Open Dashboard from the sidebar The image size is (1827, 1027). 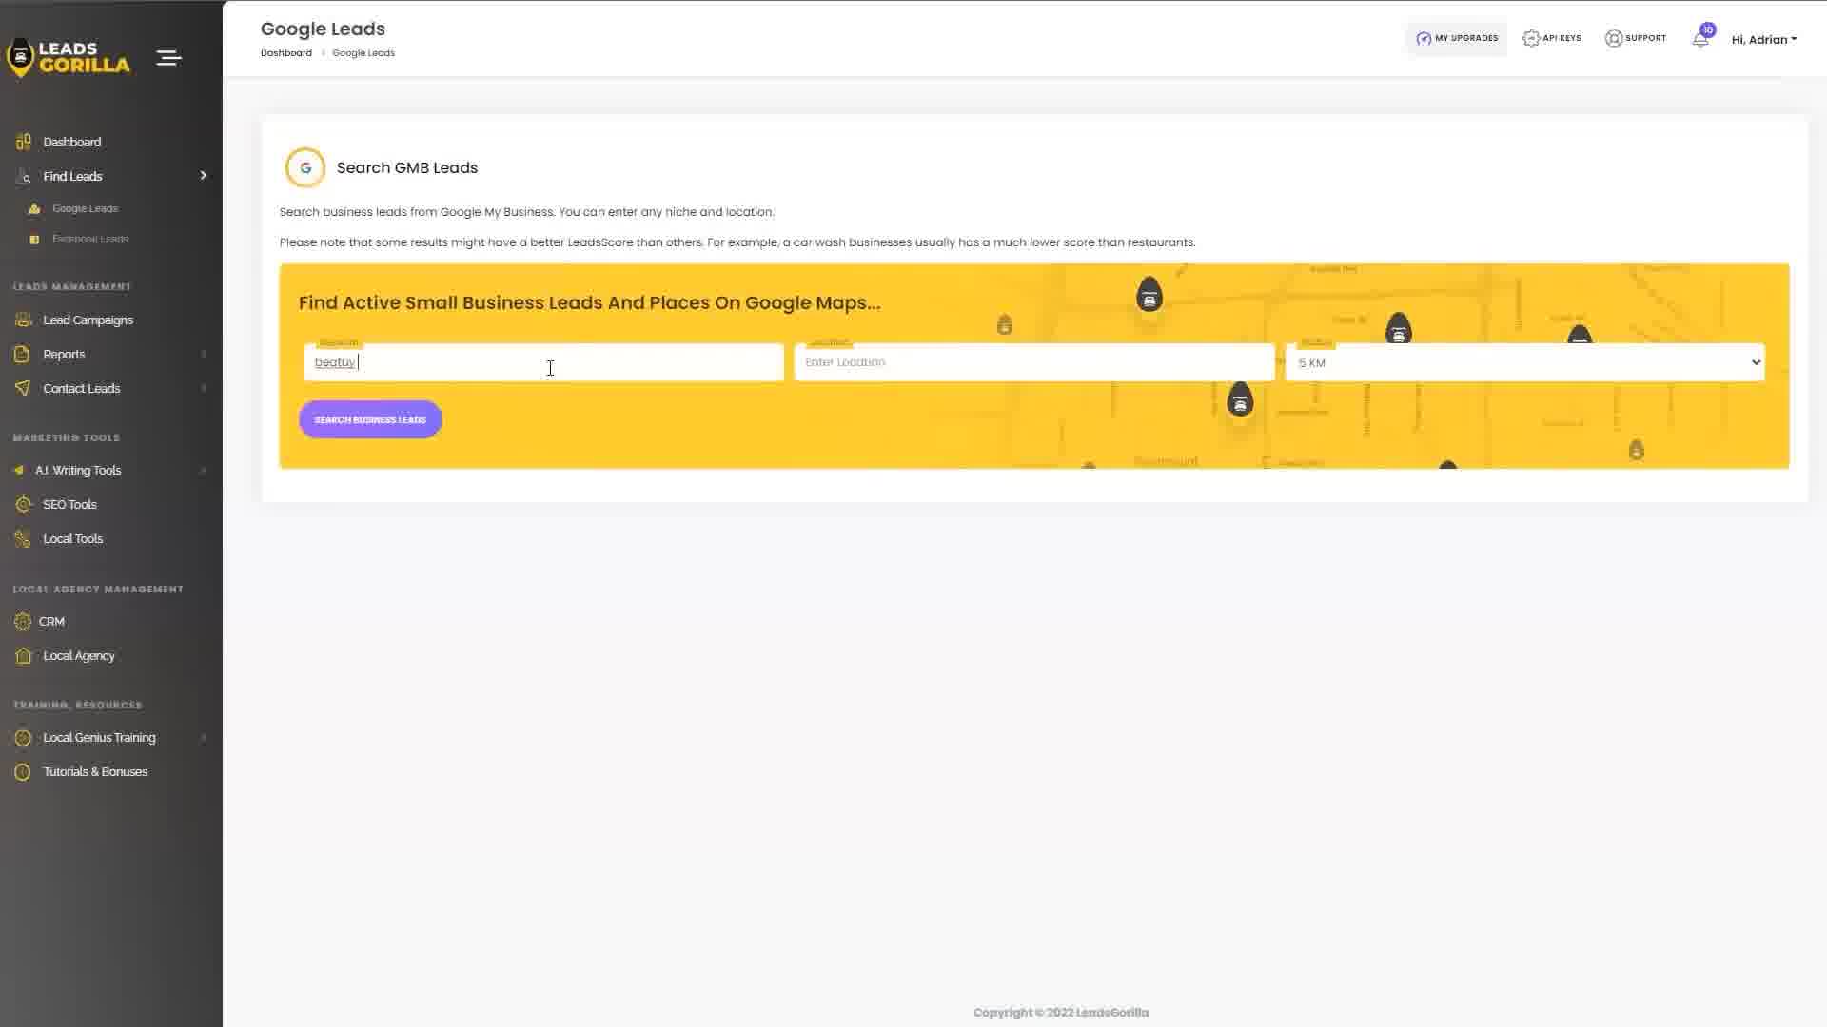71,142
